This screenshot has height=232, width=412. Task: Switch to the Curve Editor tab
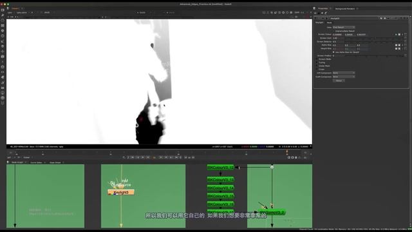pos(36,162)
